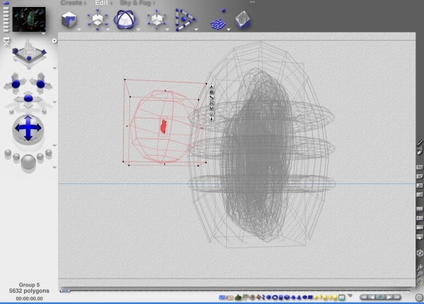The height and width of the screenshot is (304, 424).
Task: Toggle time and selection palette globe button
Action: [x=419, y=297]
